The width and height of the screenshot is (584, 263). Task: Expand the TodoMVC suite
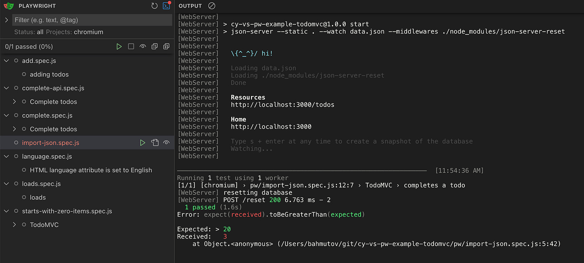pos(14,225)
